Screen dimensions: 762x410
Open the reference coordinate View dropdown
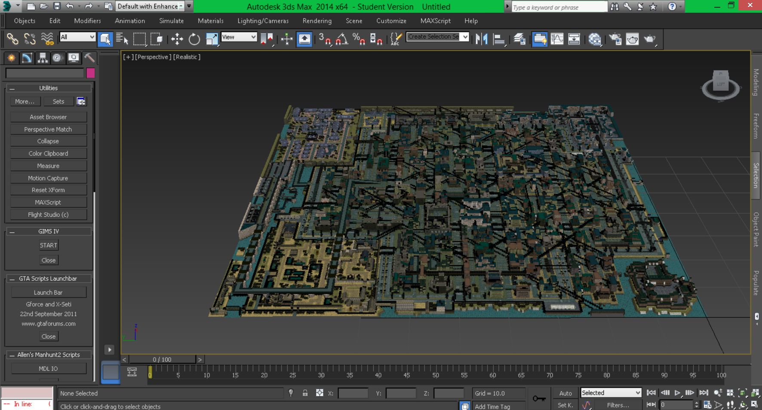point(239,37)
